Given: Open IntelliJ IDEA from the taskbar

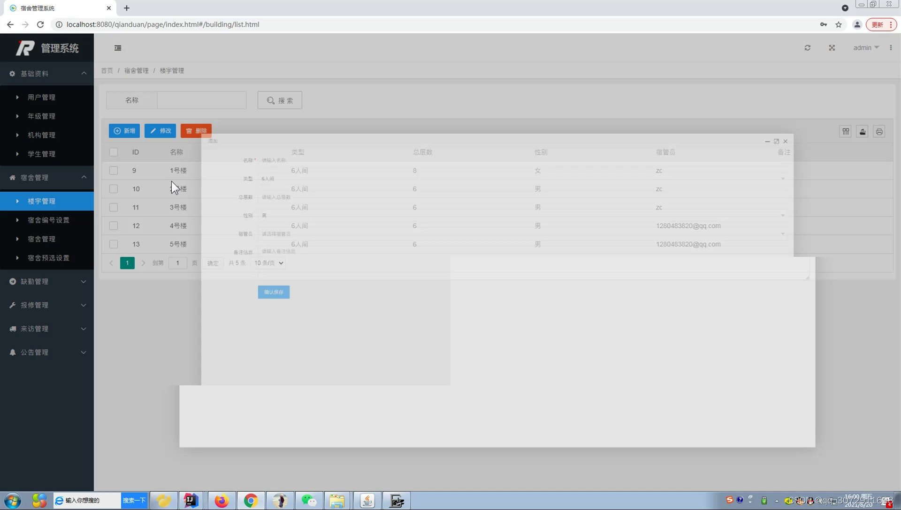Looking at the screenshot, I should click(191, 501).
